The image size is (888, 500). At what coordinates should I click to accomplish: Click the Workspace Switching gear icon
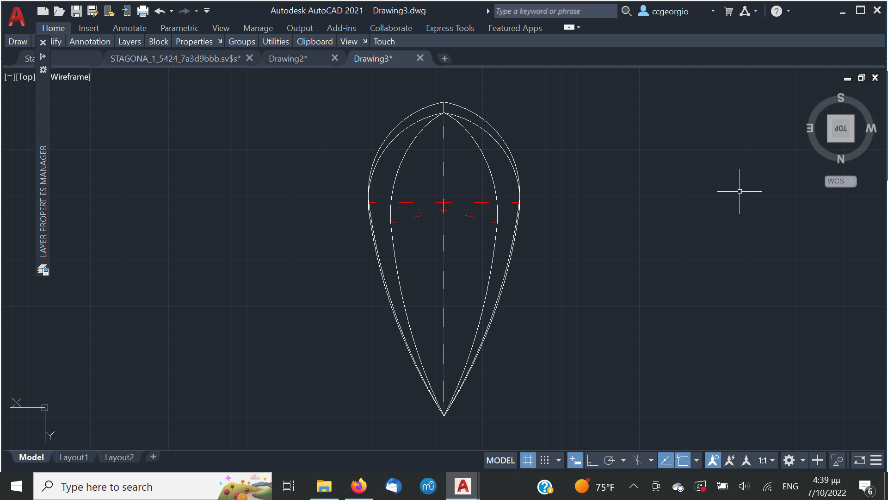click(x=789, y=460)
